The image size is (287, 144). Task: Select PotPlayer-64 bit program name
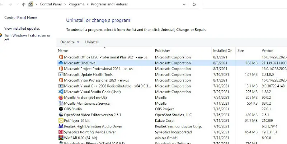(x=77, y=121)
